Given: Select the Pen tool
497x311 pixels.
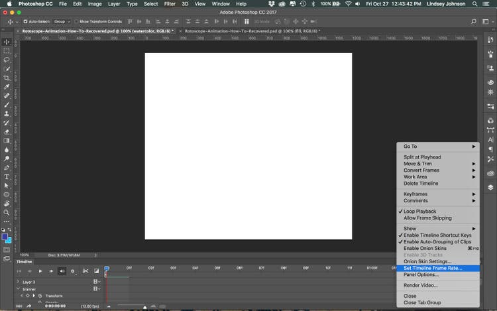Looking at the screenshot, I should (7, 167).
